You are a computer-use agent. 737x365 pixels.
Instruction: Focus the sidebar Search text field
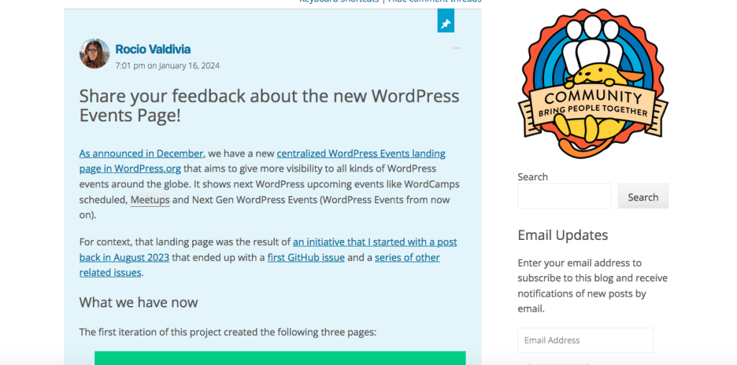pos(564,196)
